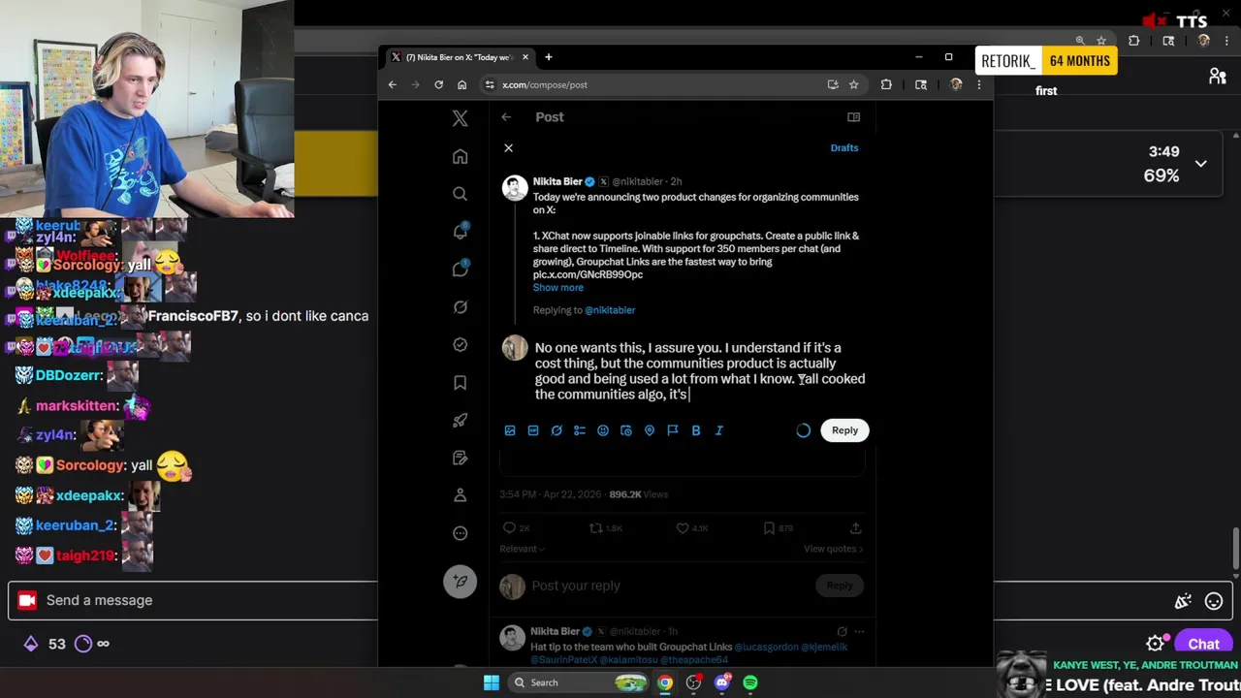Submit the reply with Reply button
The height and width of the screenshot is (698, 1241).
[844, 430]
